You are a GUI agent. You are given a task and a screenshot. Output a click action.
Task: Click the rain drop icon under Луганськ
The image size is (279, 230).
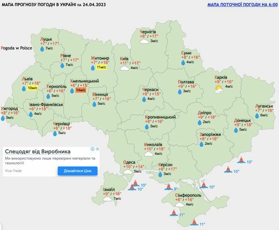coord(257,116)
